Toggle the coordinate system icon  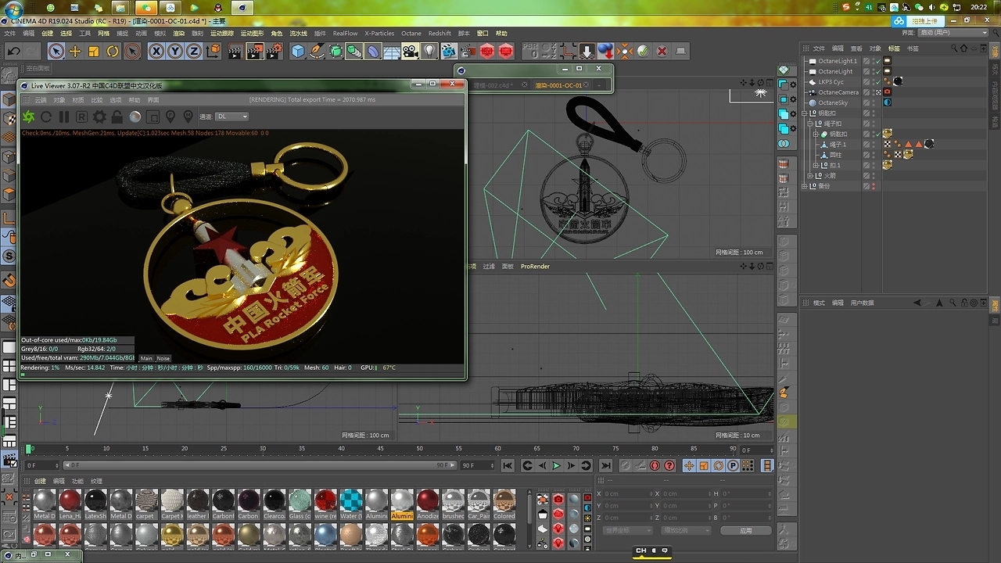coord(214,52)
